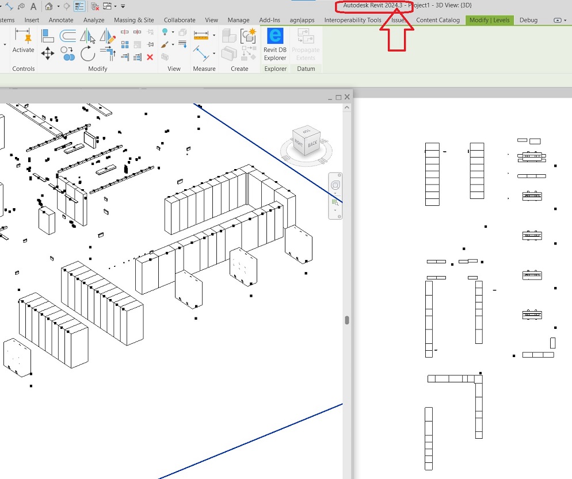The width and height of the screenshot is (572, 479).
Task: Select the Offset tool
Action: click(68, 36)
